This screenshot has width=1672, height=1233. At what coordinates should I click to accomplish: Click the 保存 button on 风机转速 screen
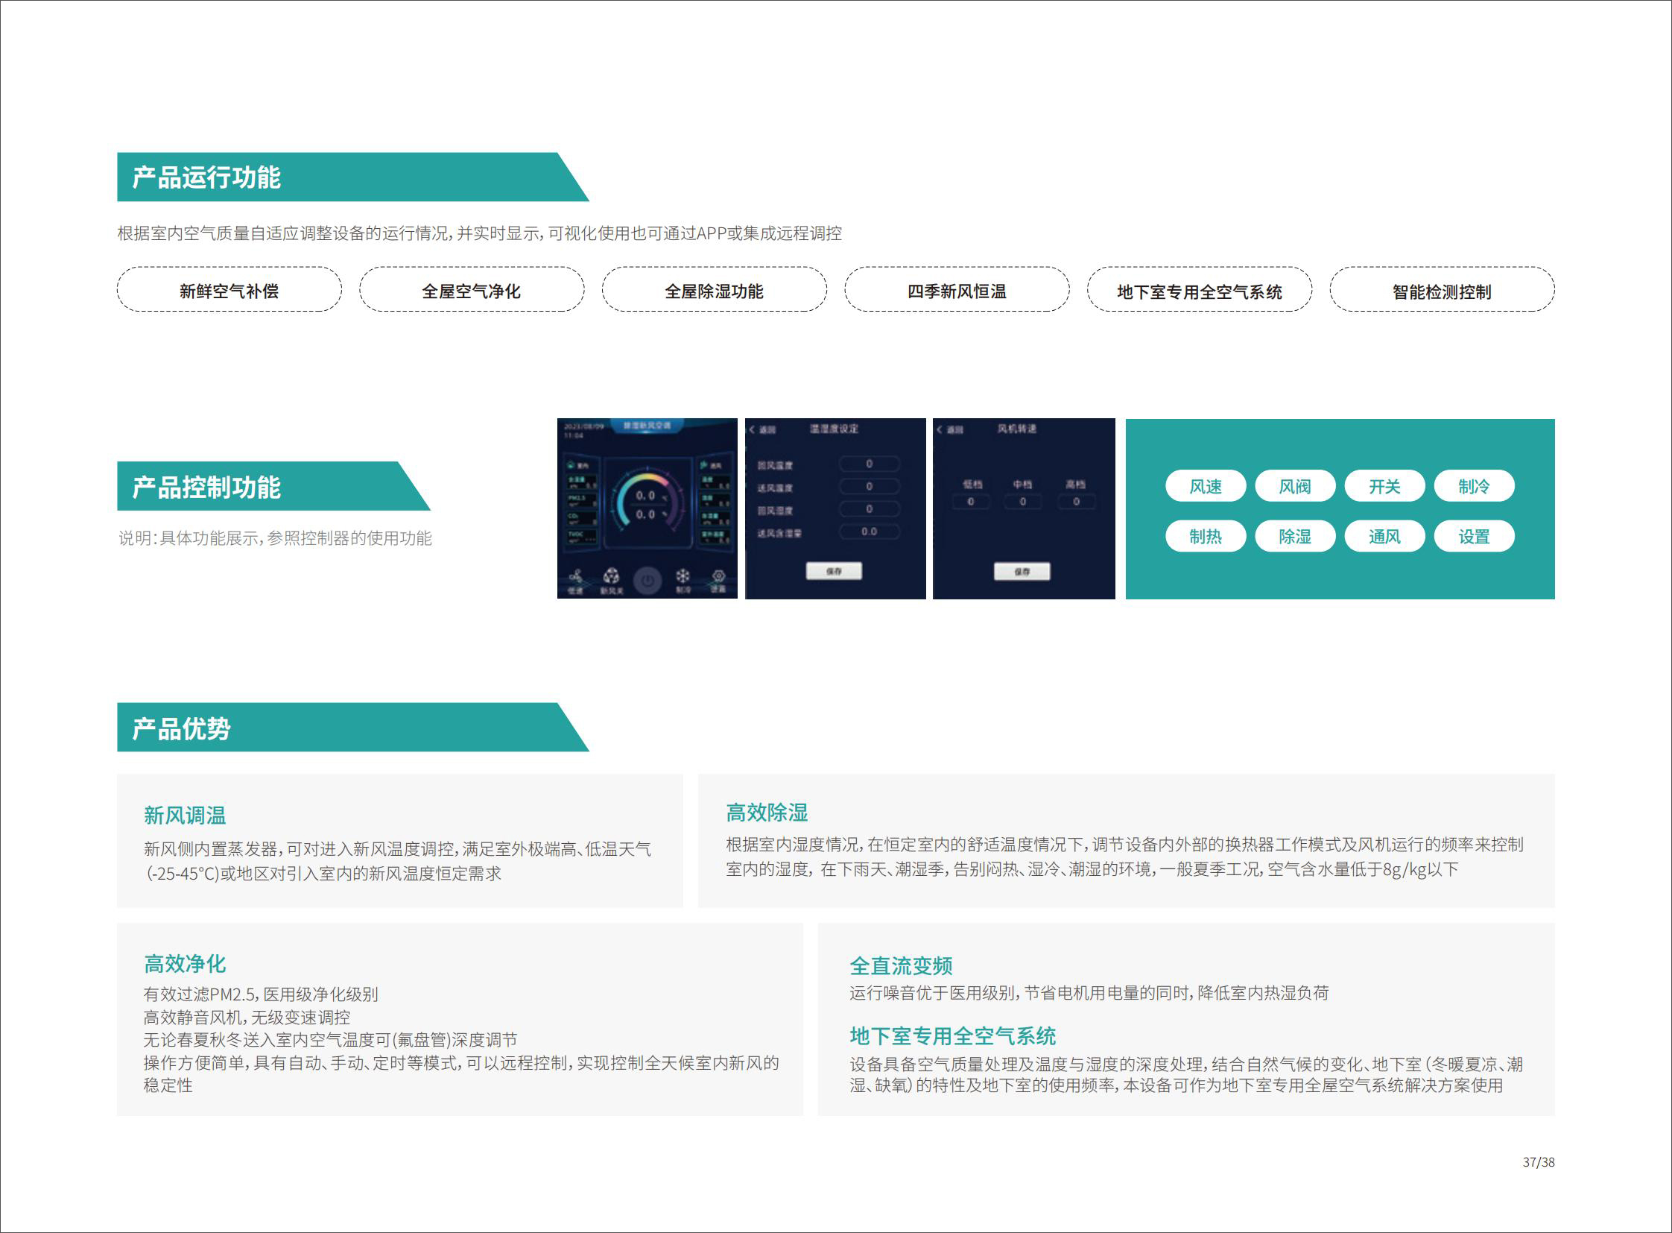click(1022, 572)
